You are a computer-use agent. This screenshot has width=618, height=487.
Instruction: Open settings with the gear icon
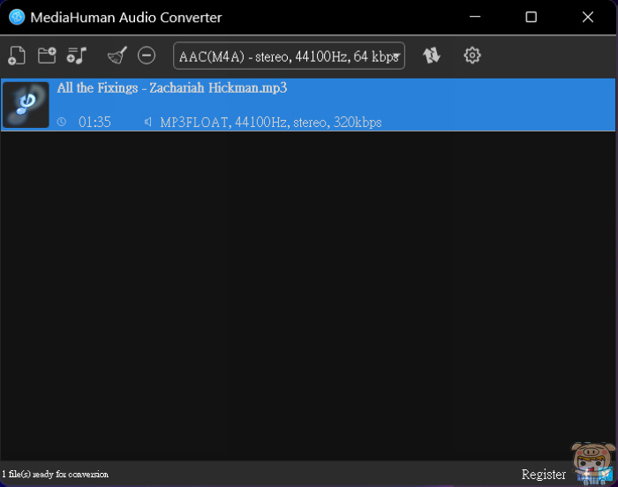(x=471, y=56)
